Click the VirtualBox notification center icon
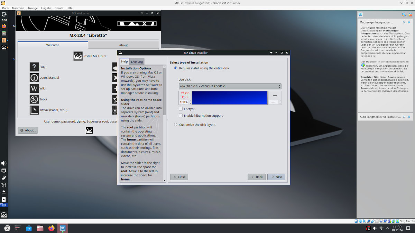The width and height of the screenshot is (415, 233). click(360, 14)
